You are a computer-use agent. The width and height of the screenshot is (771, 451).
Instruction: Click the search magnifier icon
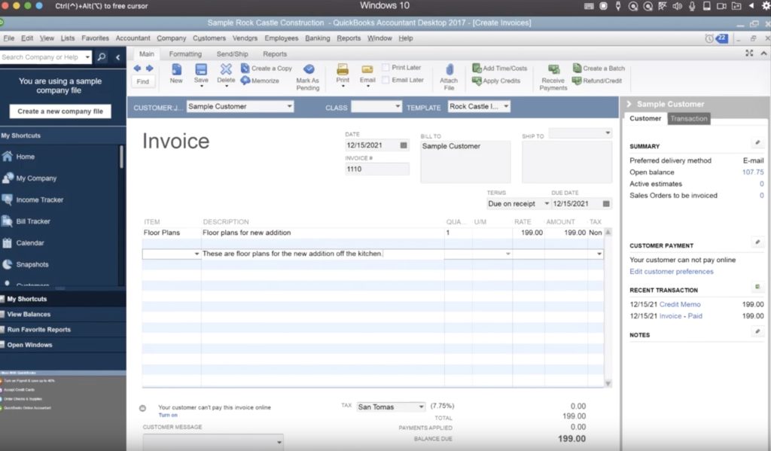click(102, 57)
